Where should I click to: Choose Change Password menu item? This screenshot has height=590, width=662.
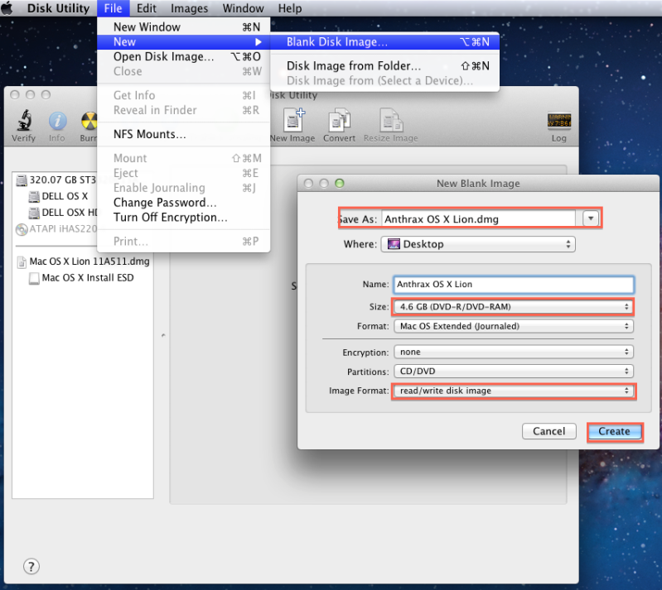click(x=184, y=203)
